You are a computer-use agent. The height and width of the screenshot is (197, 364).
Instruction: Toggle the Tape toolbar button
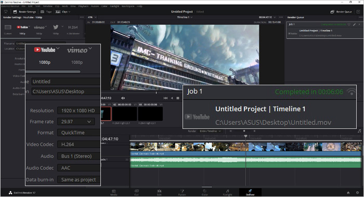tap(46, 11)
